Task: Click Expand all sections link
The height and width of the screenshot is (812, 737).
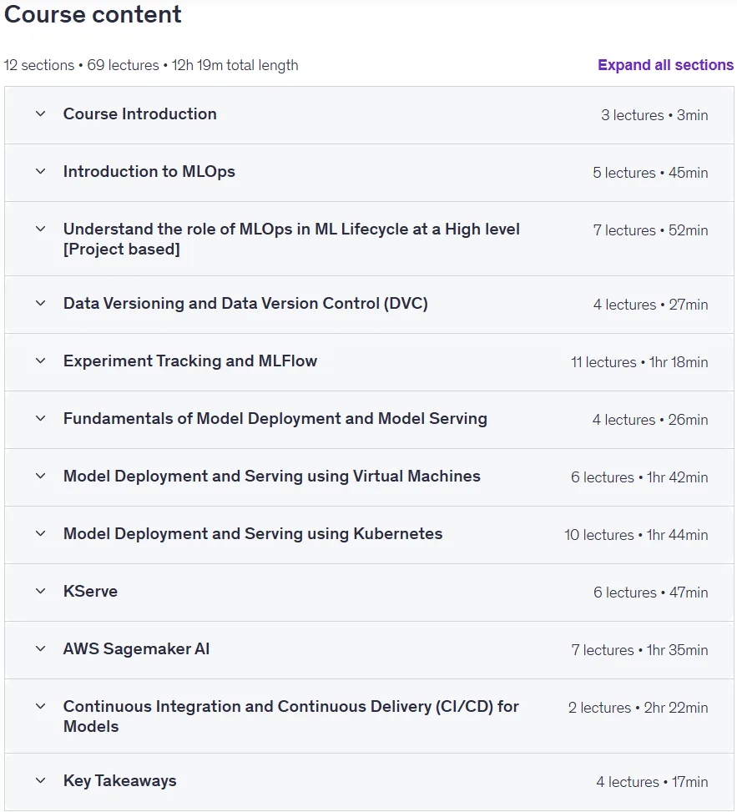Action: pyautogui.click(x=665, y=65)
